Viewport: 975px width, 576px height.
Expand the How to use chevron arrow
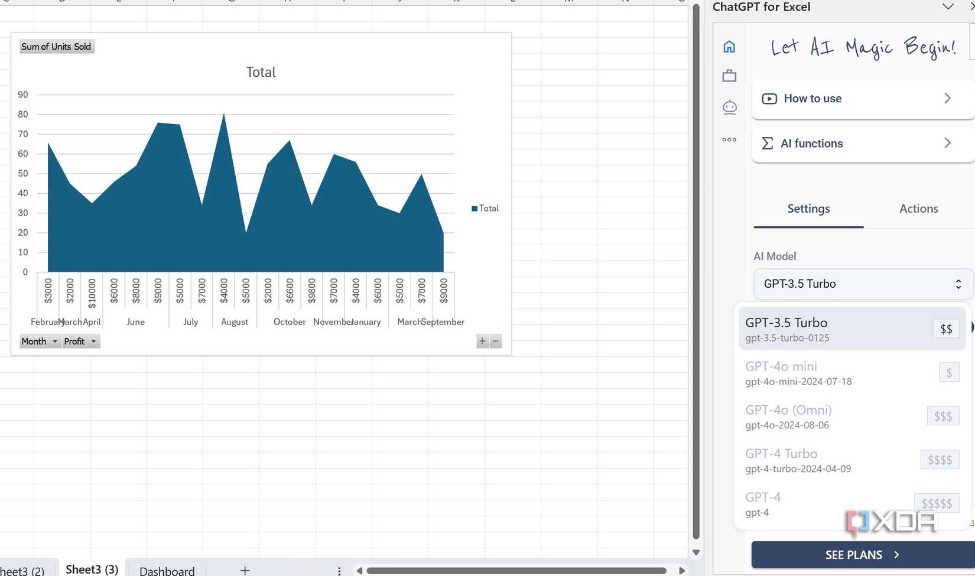click(947, 98)
